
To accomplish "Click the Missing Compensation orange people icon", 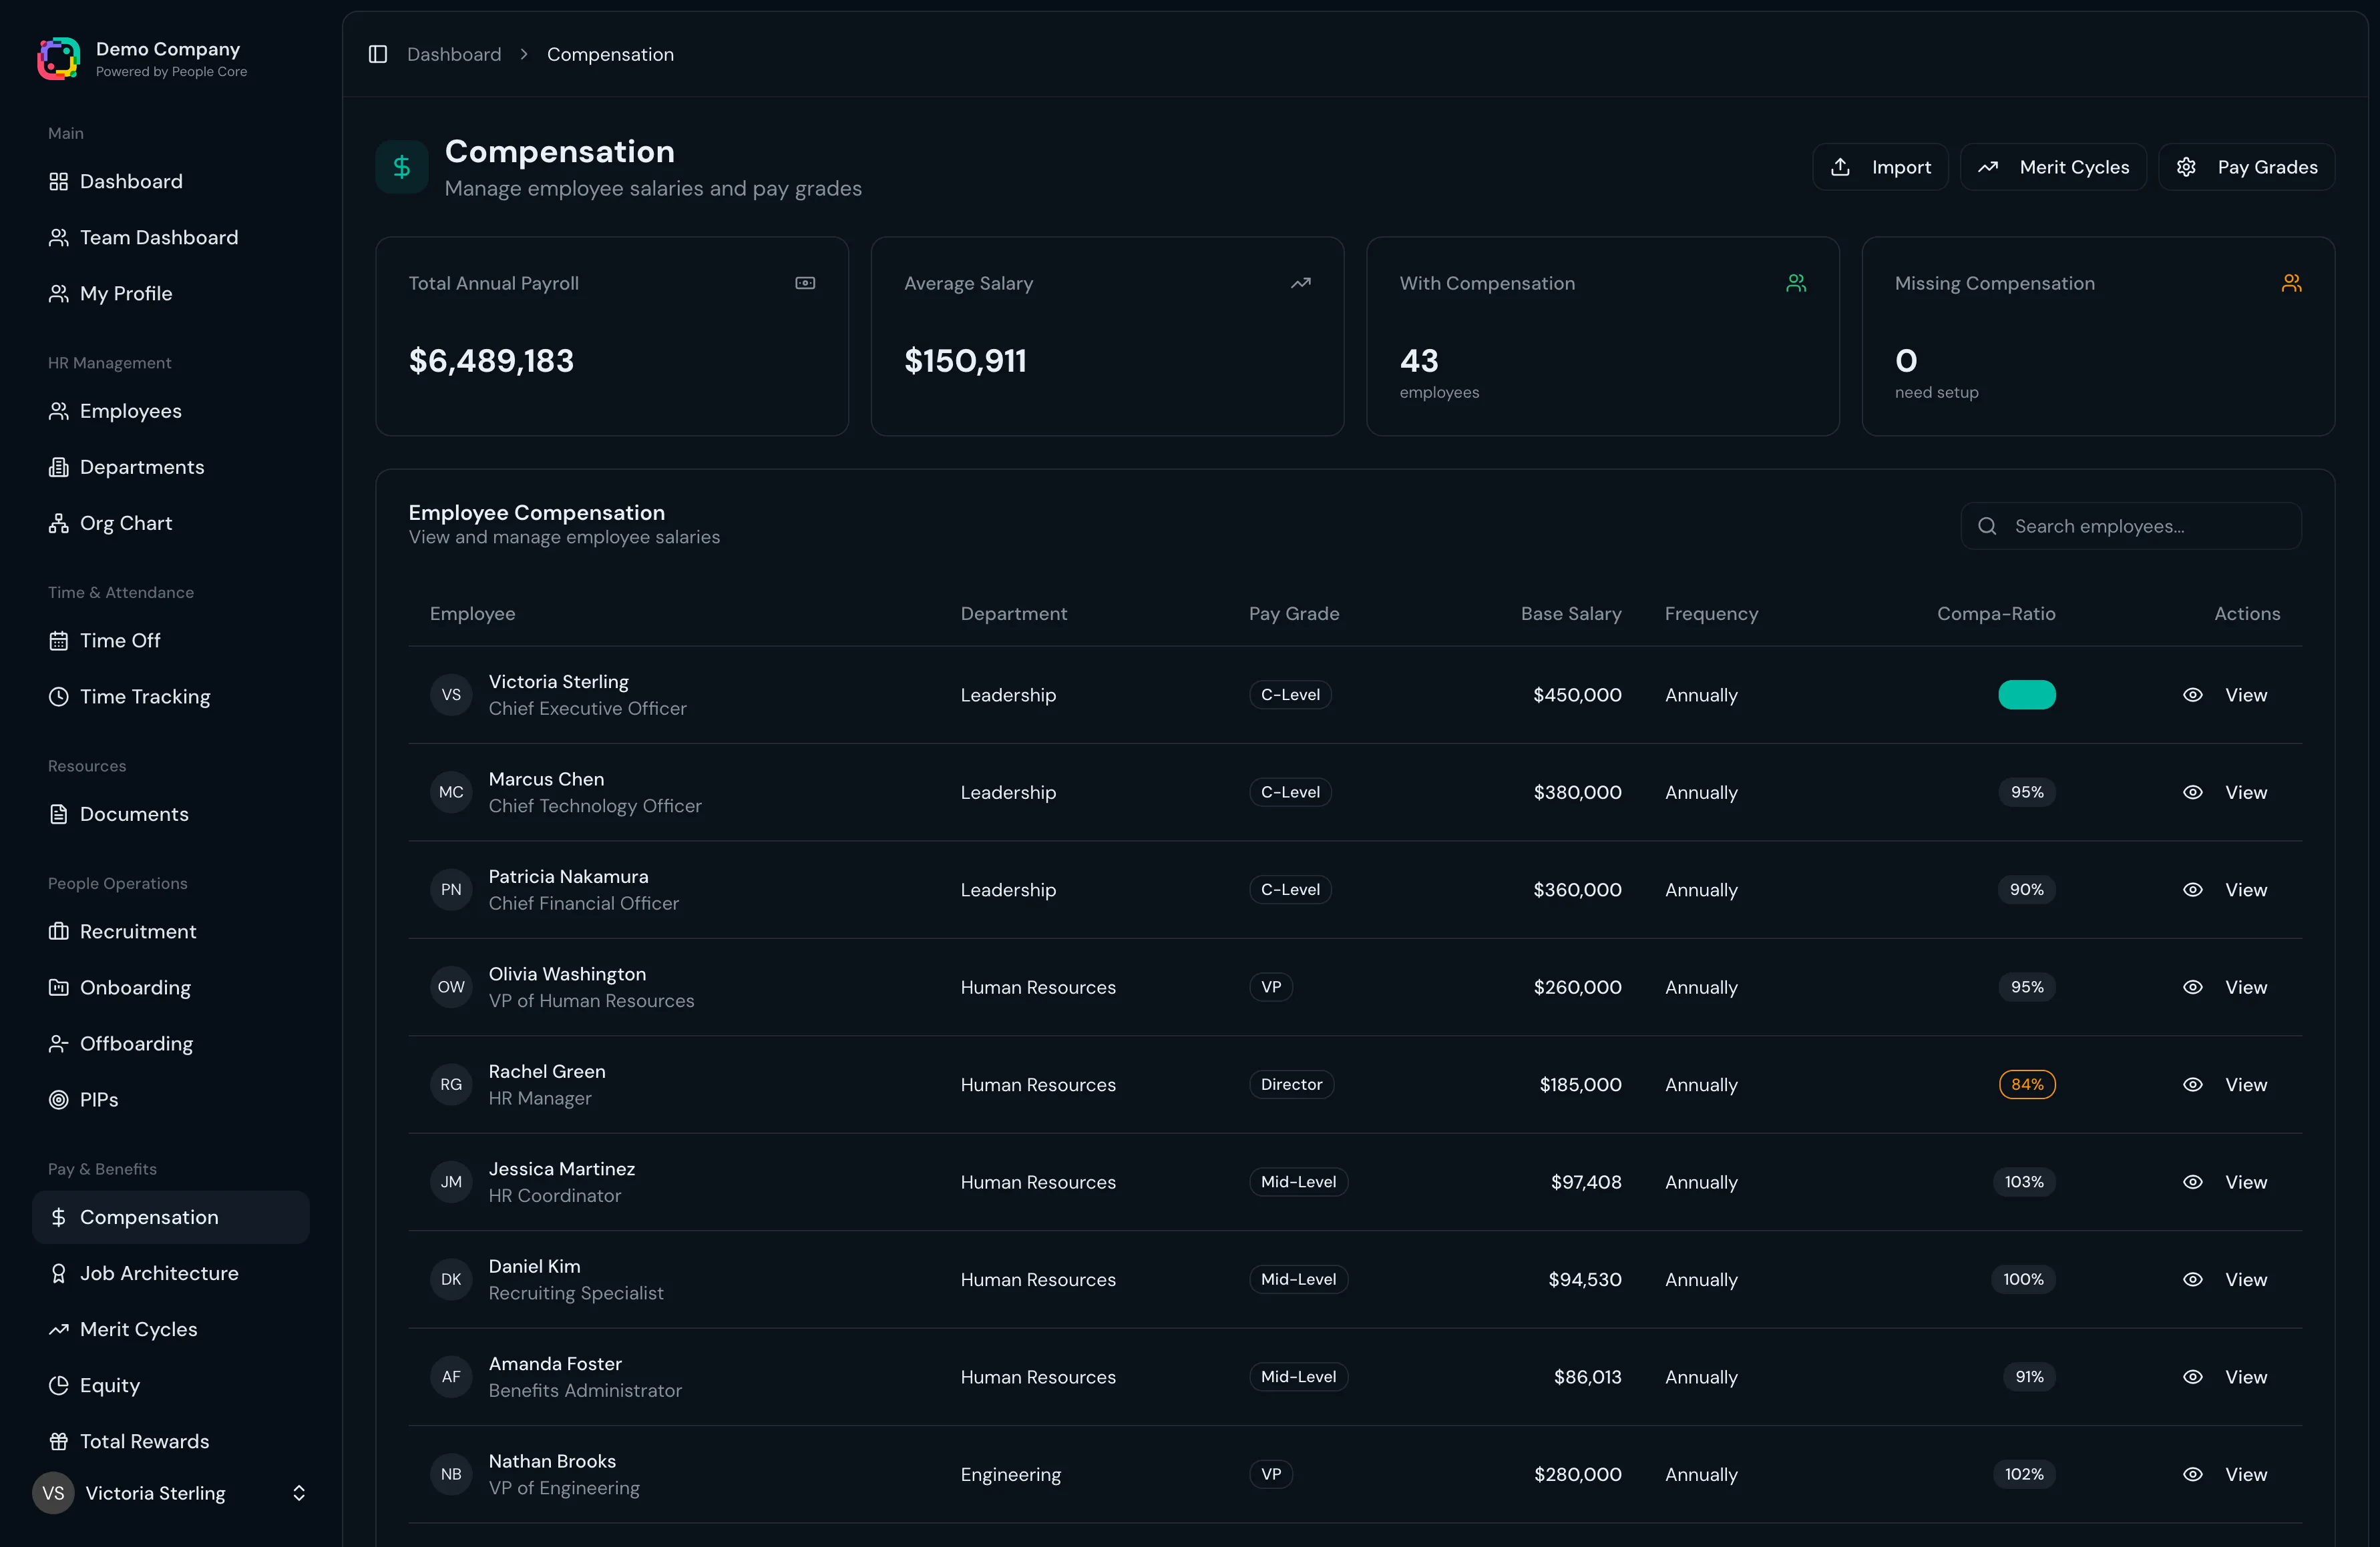I will pos(2291,283).
